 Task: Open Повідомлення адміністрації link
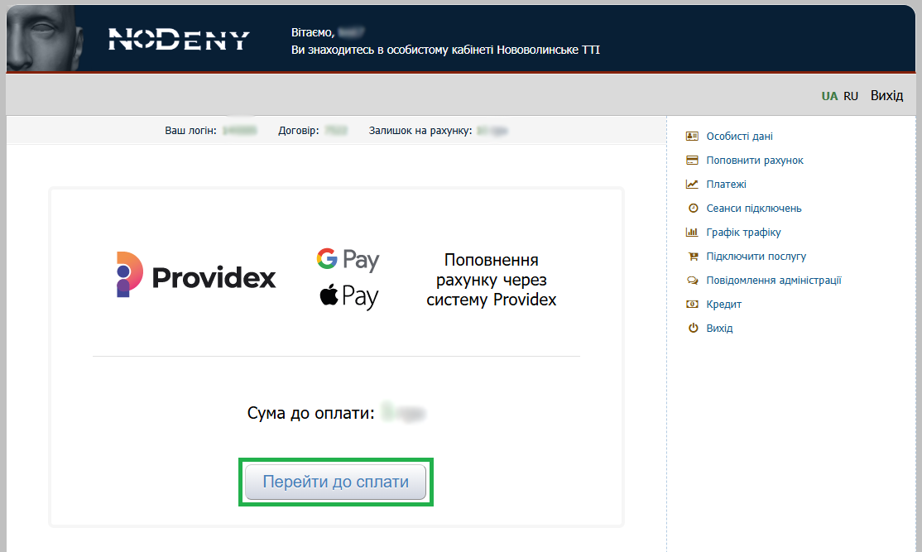tap(774, 281)
